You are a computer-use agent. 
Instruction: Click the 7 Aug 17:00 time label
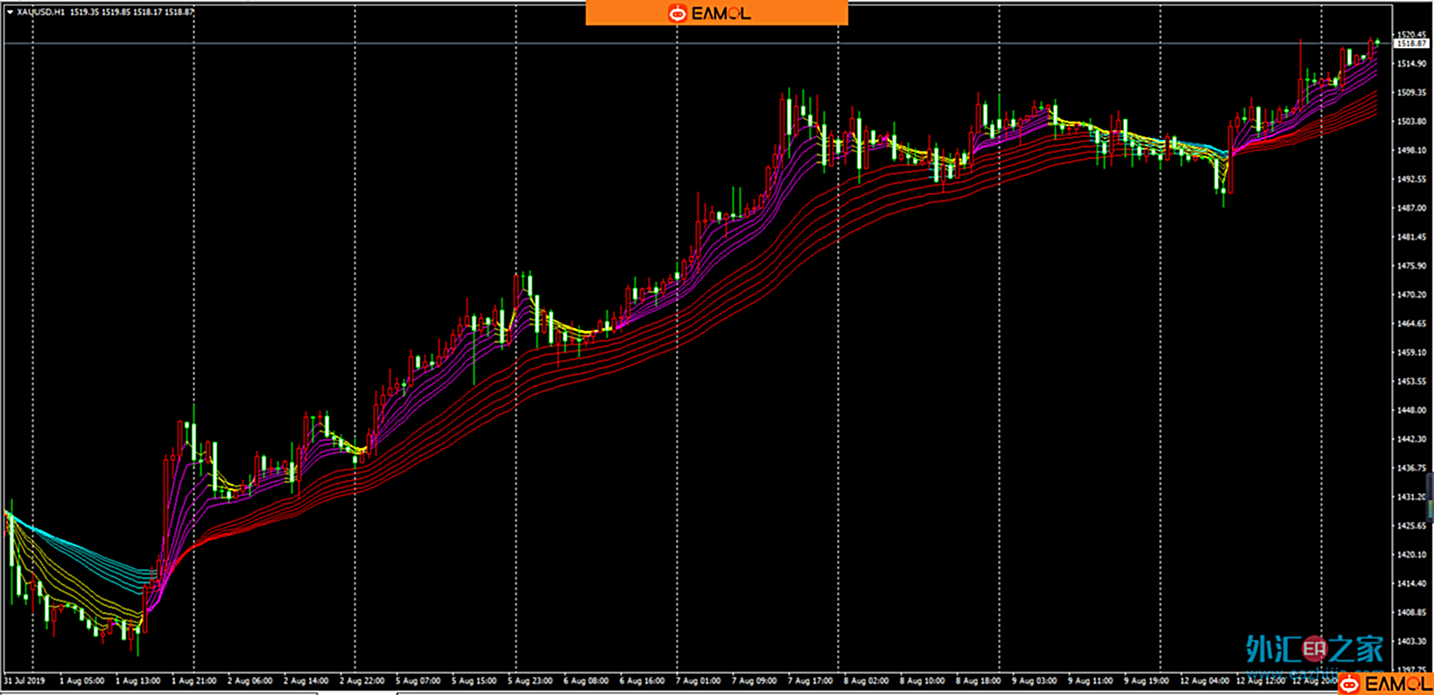[x=810, y=680]
